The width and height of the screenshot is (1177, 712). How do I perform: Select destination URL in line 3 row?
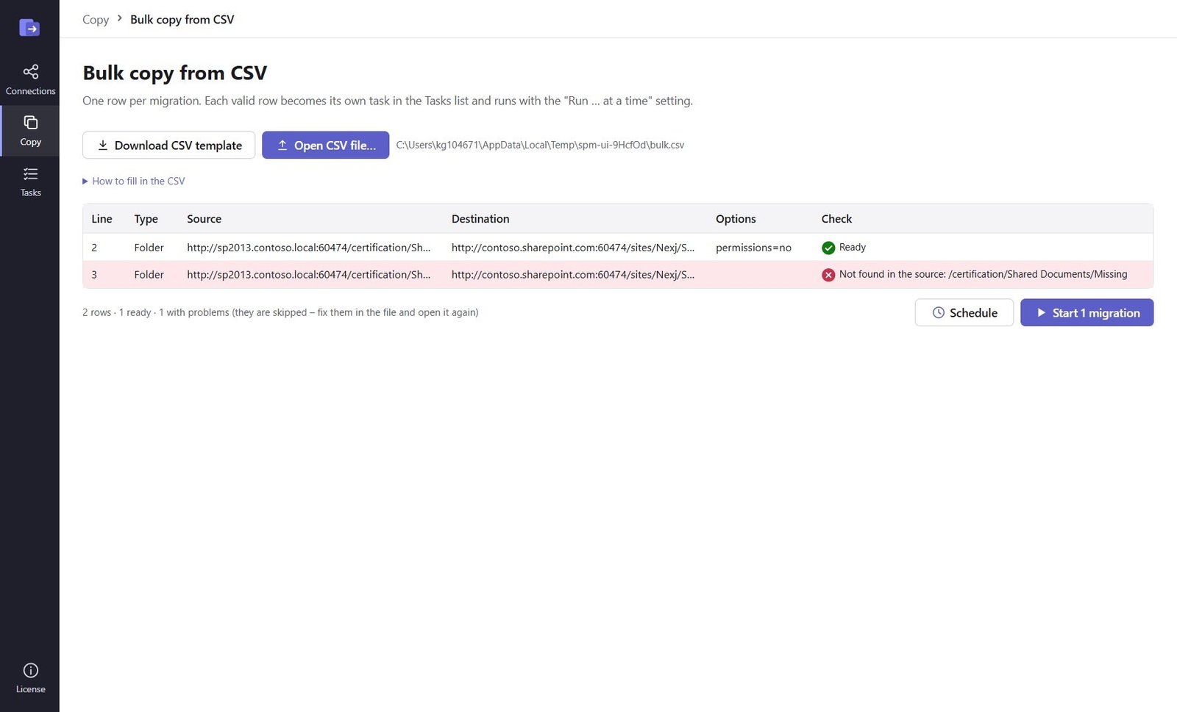573,275
